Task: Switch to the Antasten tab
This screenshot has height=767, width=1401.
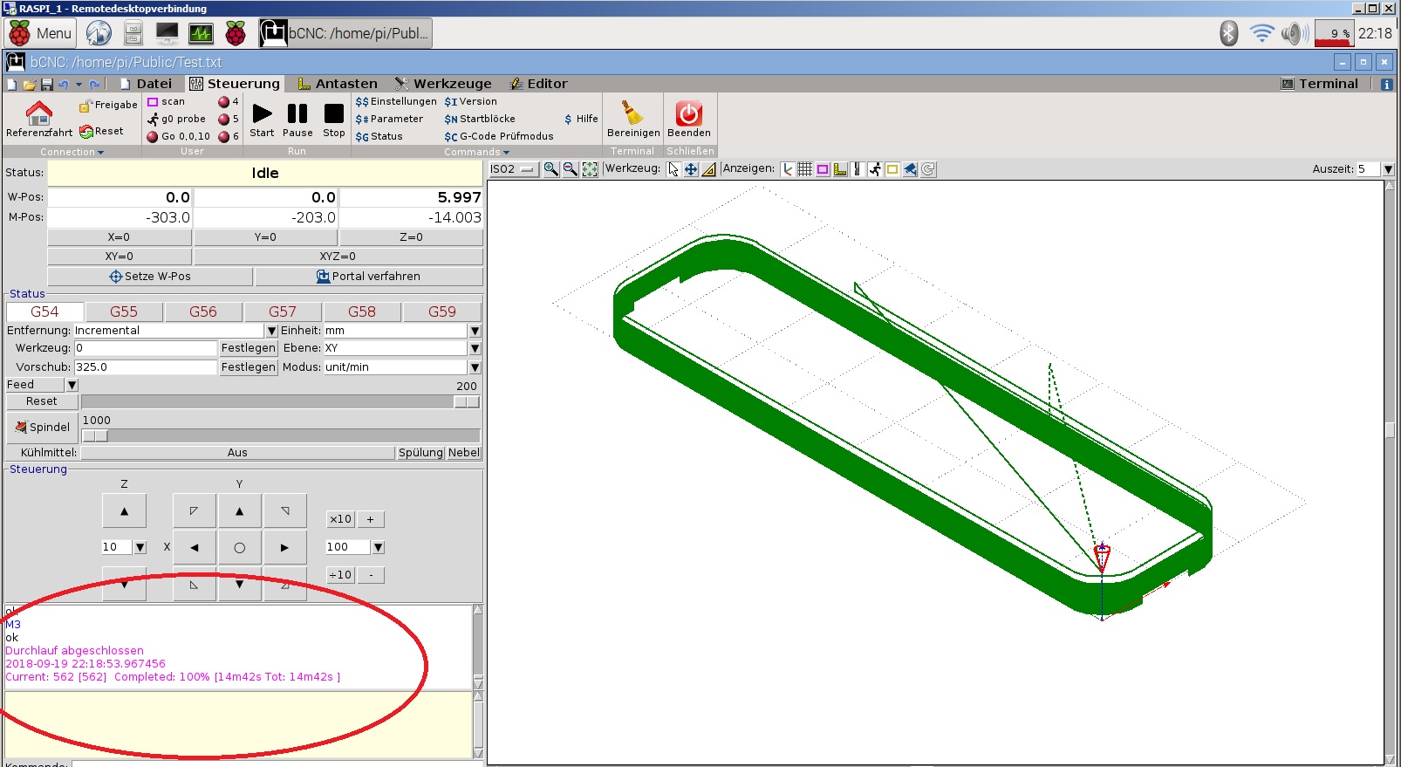Action: [x=338, y=84]
